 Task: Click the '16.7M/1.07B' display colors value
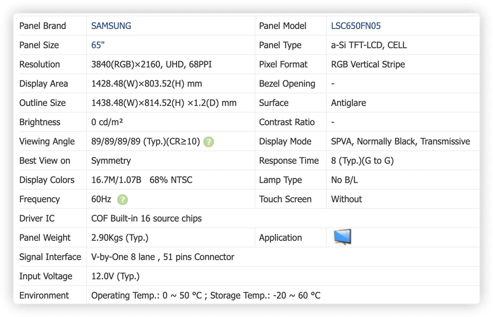coord(116,180)
